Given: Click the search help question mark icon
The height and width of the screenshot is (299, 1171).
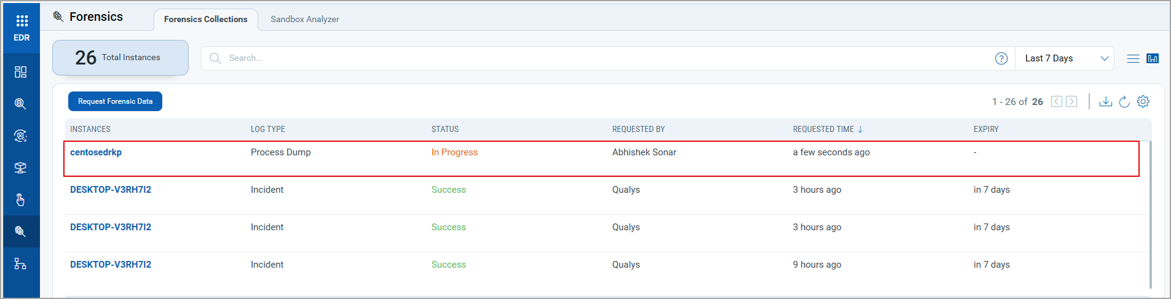Looking at the screenshot, I should click(x=1001, y=58).
